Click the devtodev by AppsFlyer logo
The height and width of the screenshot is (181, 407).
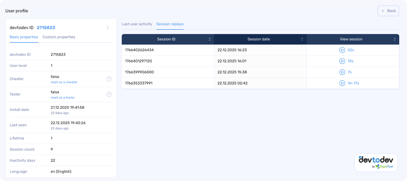click(x=376, y=162)
